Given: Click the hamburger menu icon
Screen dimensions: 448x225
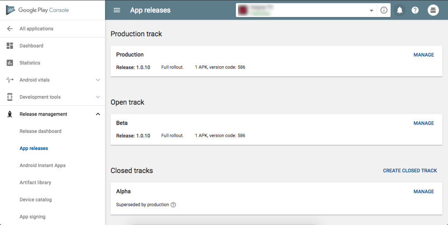Looking at the screenshot, I should tap(117, 10).
